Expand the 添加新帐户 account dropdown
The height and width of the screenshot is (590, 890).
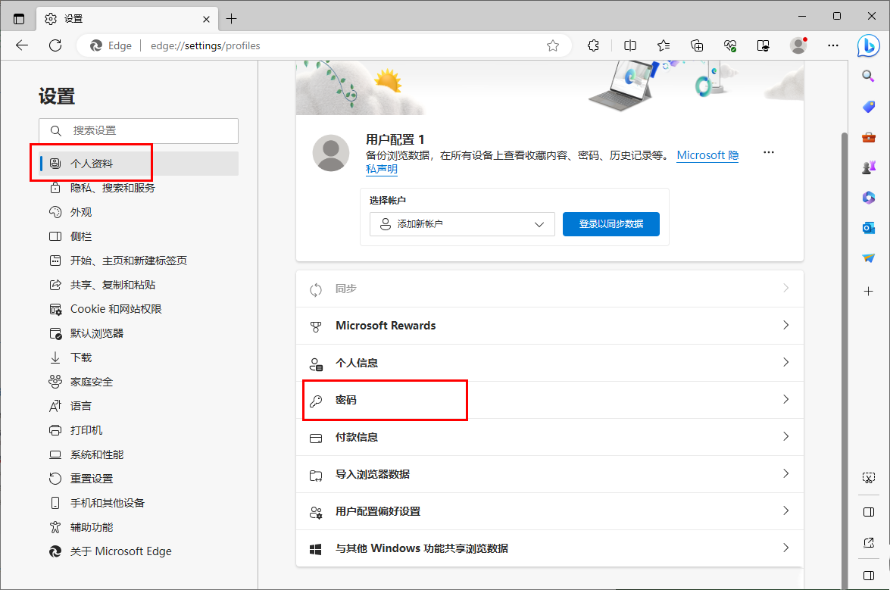[461, 224]
